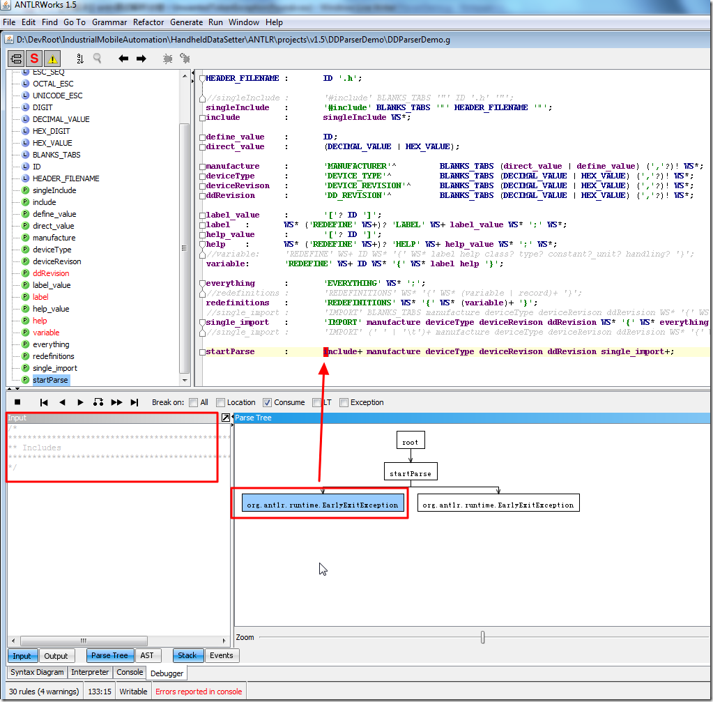Adjust the parse tree Zoom slider
This screenshot has width=713, height=702.
(482, 637)
